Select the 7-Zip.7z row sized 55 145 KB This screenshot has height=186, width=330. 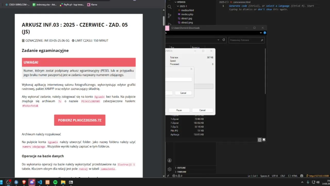(x=187, y=127)
